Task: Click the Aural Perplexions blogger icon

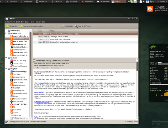Action: click(12, 50)
